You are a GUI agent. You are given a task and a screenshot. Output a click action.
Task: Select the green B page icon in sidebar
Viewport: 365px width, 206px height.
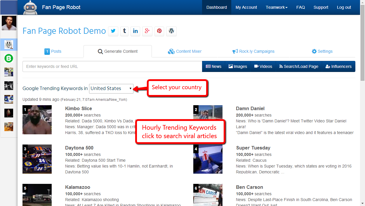9,59
